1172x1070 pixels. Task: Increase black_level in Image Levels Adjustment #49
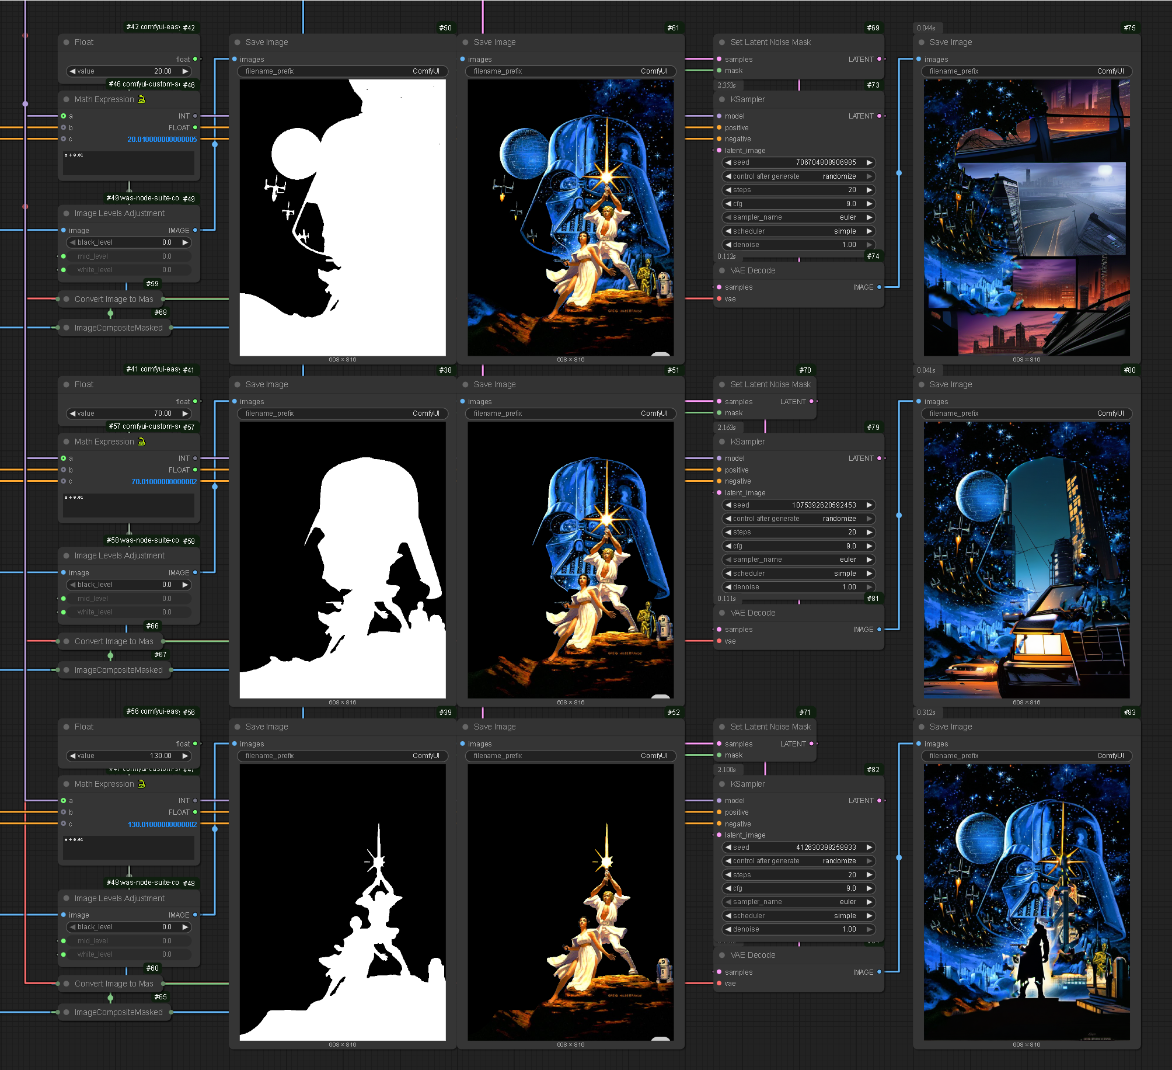(x=185, y=242)
